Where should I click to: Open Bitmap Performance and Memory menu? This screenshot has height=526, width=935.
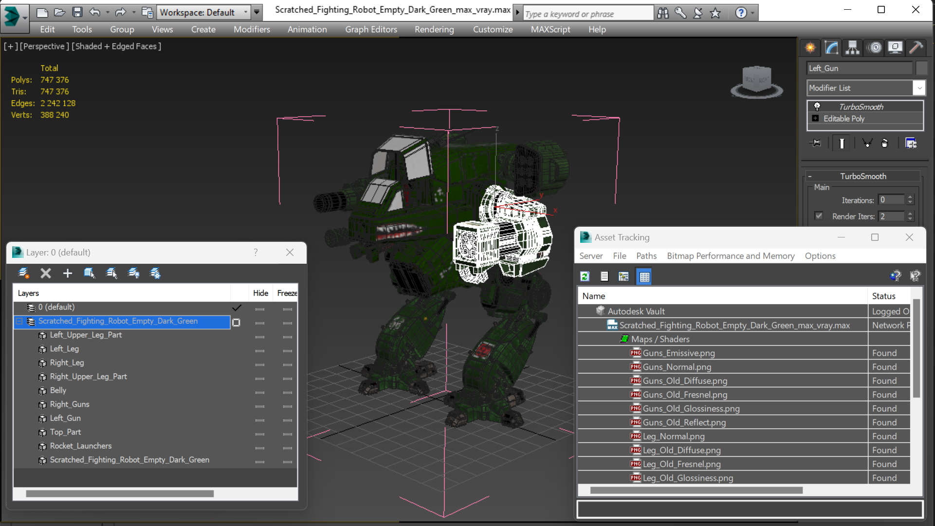point(730,256)
